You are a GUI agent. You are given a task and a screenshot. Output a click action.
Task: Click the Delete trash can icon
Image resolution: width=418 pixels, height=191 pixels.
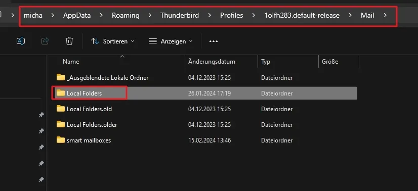69,41
